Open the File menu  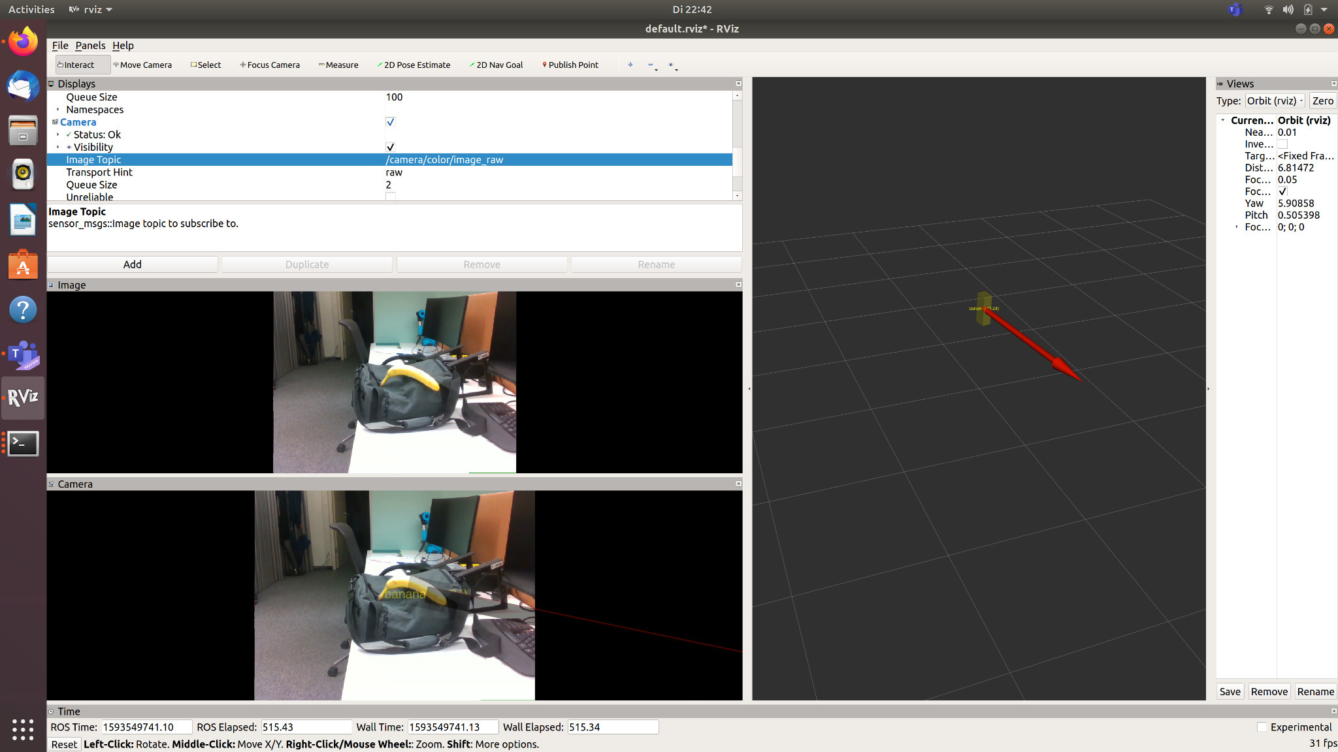(60, 45)
